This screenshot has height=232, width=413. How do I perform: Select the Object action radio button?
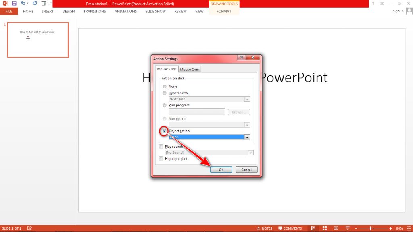(x=164, y=131)
